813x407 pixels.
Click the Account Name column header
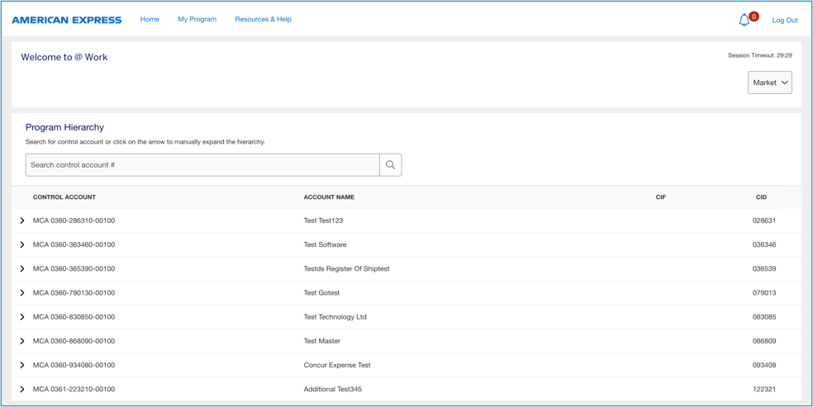coord(329,197)
